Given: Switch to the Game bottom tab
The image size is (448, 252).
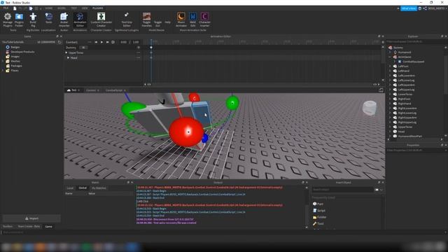Looking at the screenshot, I should [x=48, y=226].
